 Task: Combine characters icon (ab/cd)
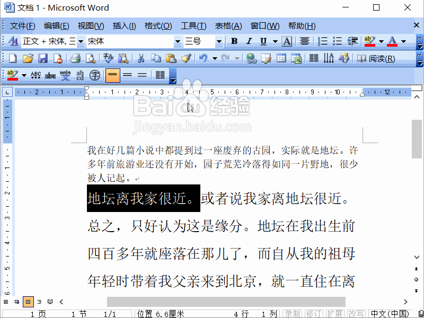click(x=80, y=75)
